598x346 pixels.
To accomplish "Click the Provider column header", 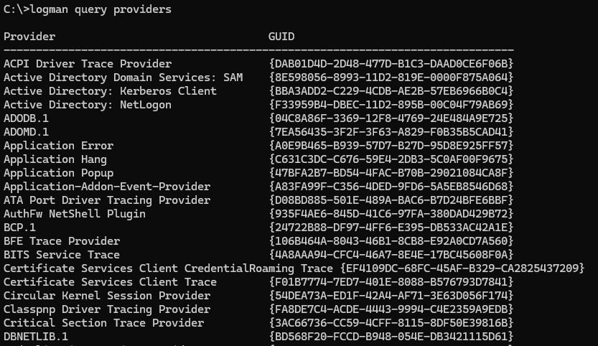I will coord(29,37).
